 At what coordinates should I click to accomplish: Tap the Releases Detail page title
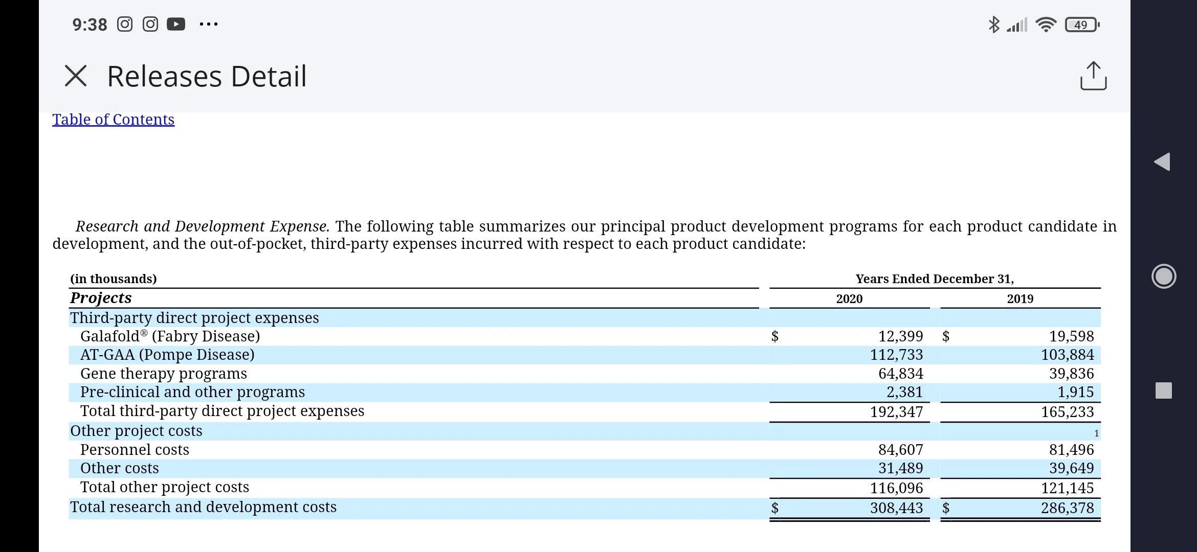(207, 76)
